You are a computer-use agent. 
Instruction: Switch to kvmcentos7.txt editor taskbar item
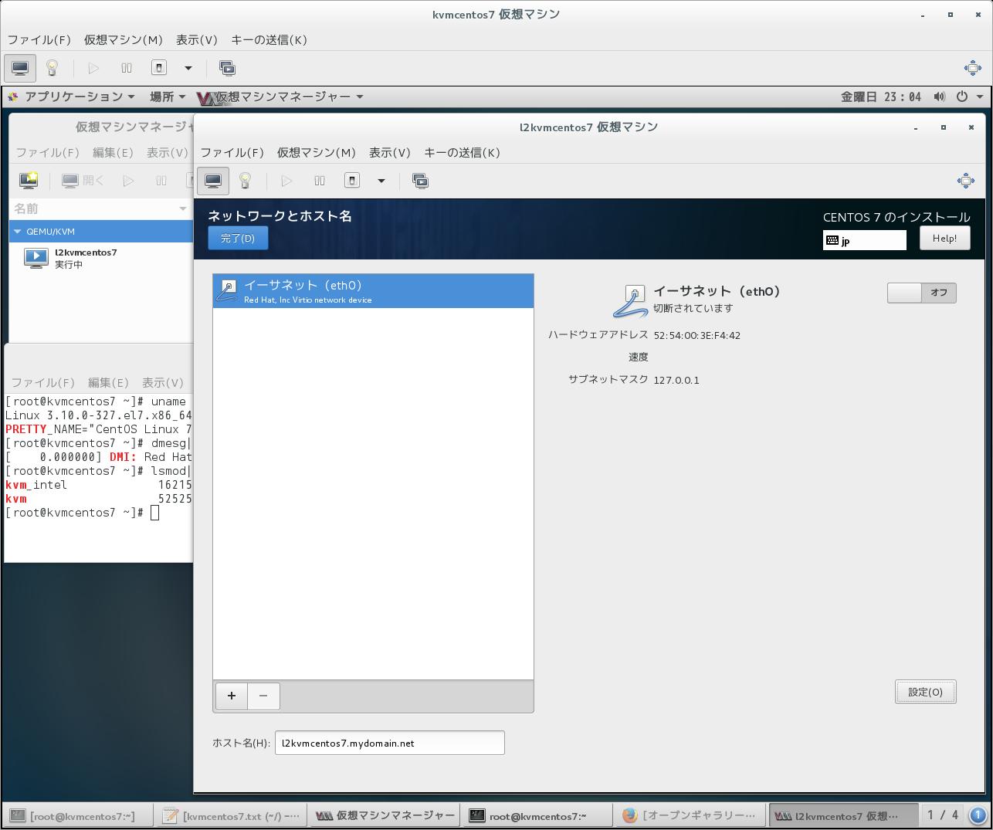click(230, 815)
